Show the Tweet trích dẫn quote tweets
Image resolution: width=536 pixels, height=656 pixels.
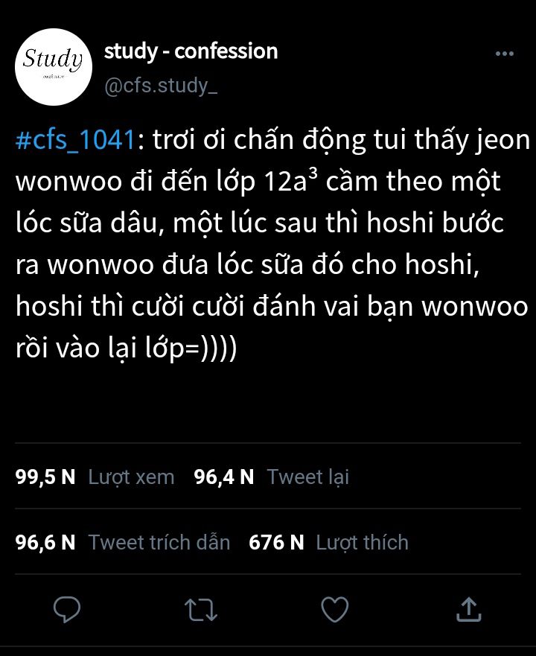[x=159, y=543]
